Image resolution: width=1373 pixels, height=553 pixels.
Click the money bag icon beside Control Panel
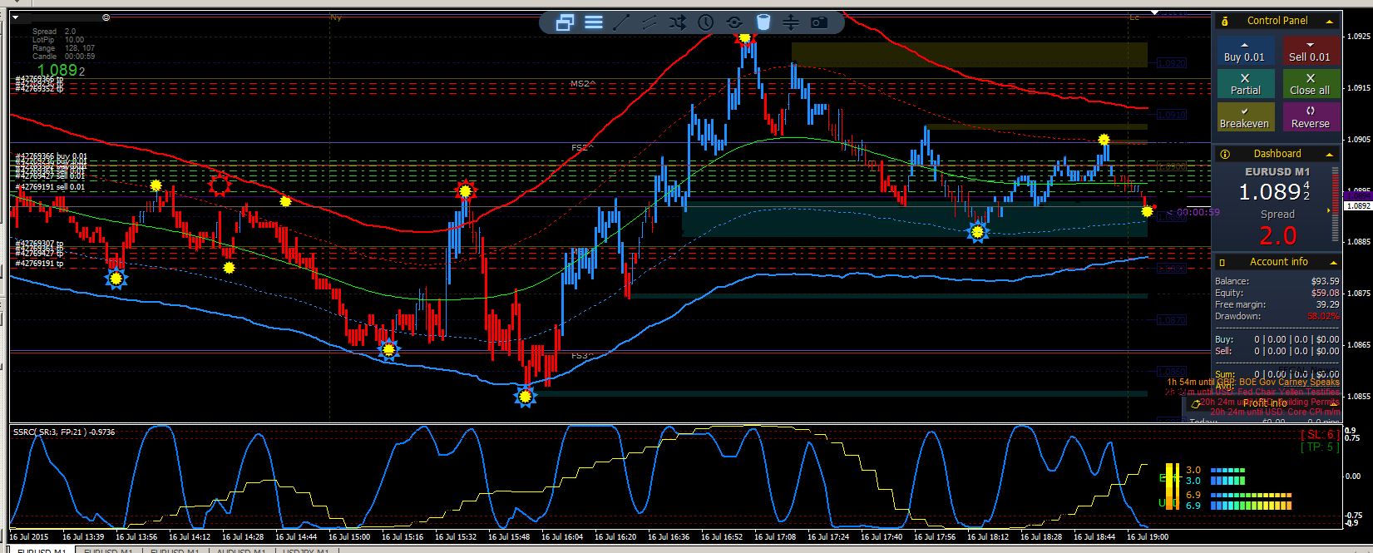(x=1224, y=21)
